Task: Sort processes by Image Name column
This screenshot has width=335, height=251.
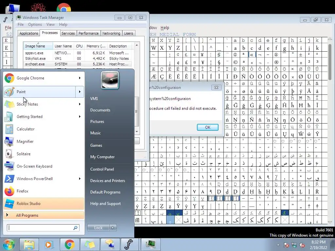Action: pos(38,46)
